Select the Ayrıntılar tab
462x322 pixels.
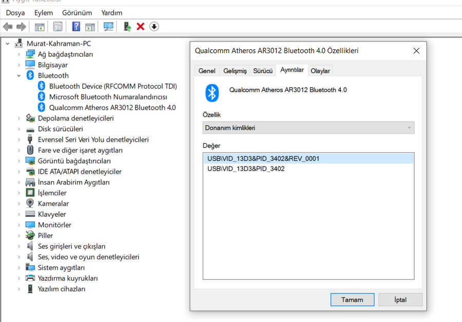tap(292, 70)
